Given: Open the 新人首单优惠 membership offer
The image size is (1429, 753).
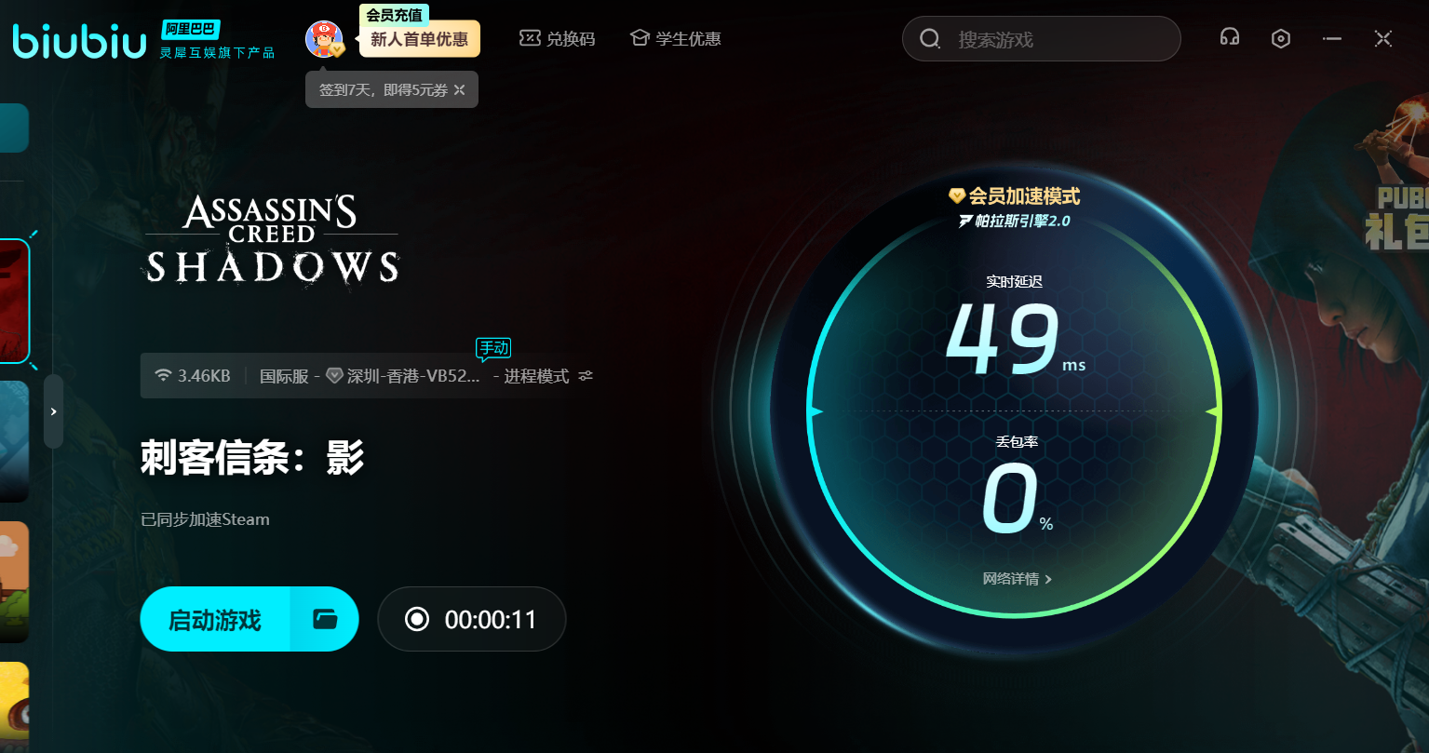Looking at the screenshot, I should click(x=419, y=39).
